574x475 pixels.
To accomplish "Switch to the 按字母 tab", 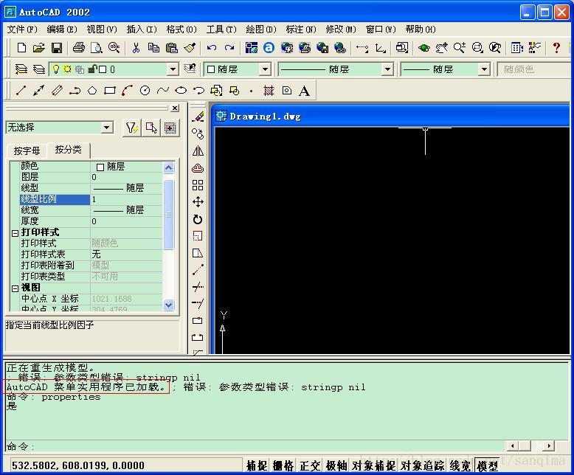I will [27, 150].
